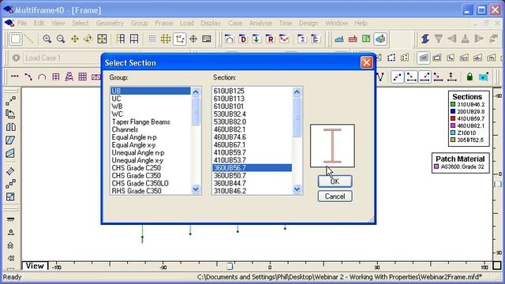Viewport: 505px width, 284px height.
Task: Click the blue up-down arrows icon
Action: [425, 39]
